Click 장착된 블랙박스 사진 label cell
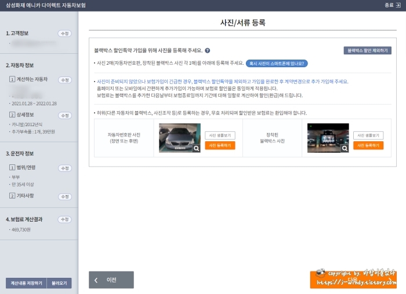This screenshot has height=294, width=406. pyautogui.click(x=272, y=138)
